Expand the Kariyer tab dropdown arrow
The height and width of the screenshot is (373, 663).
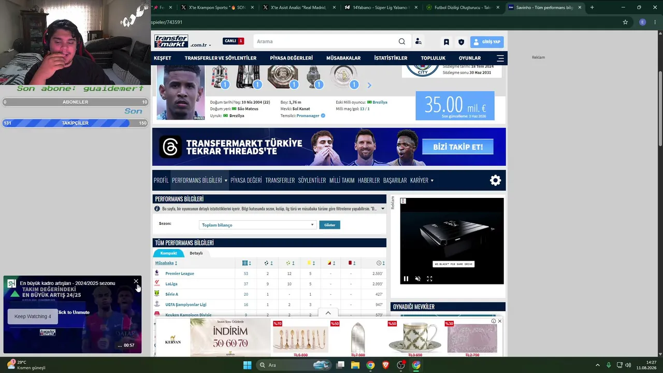click(x=432, y=180)
